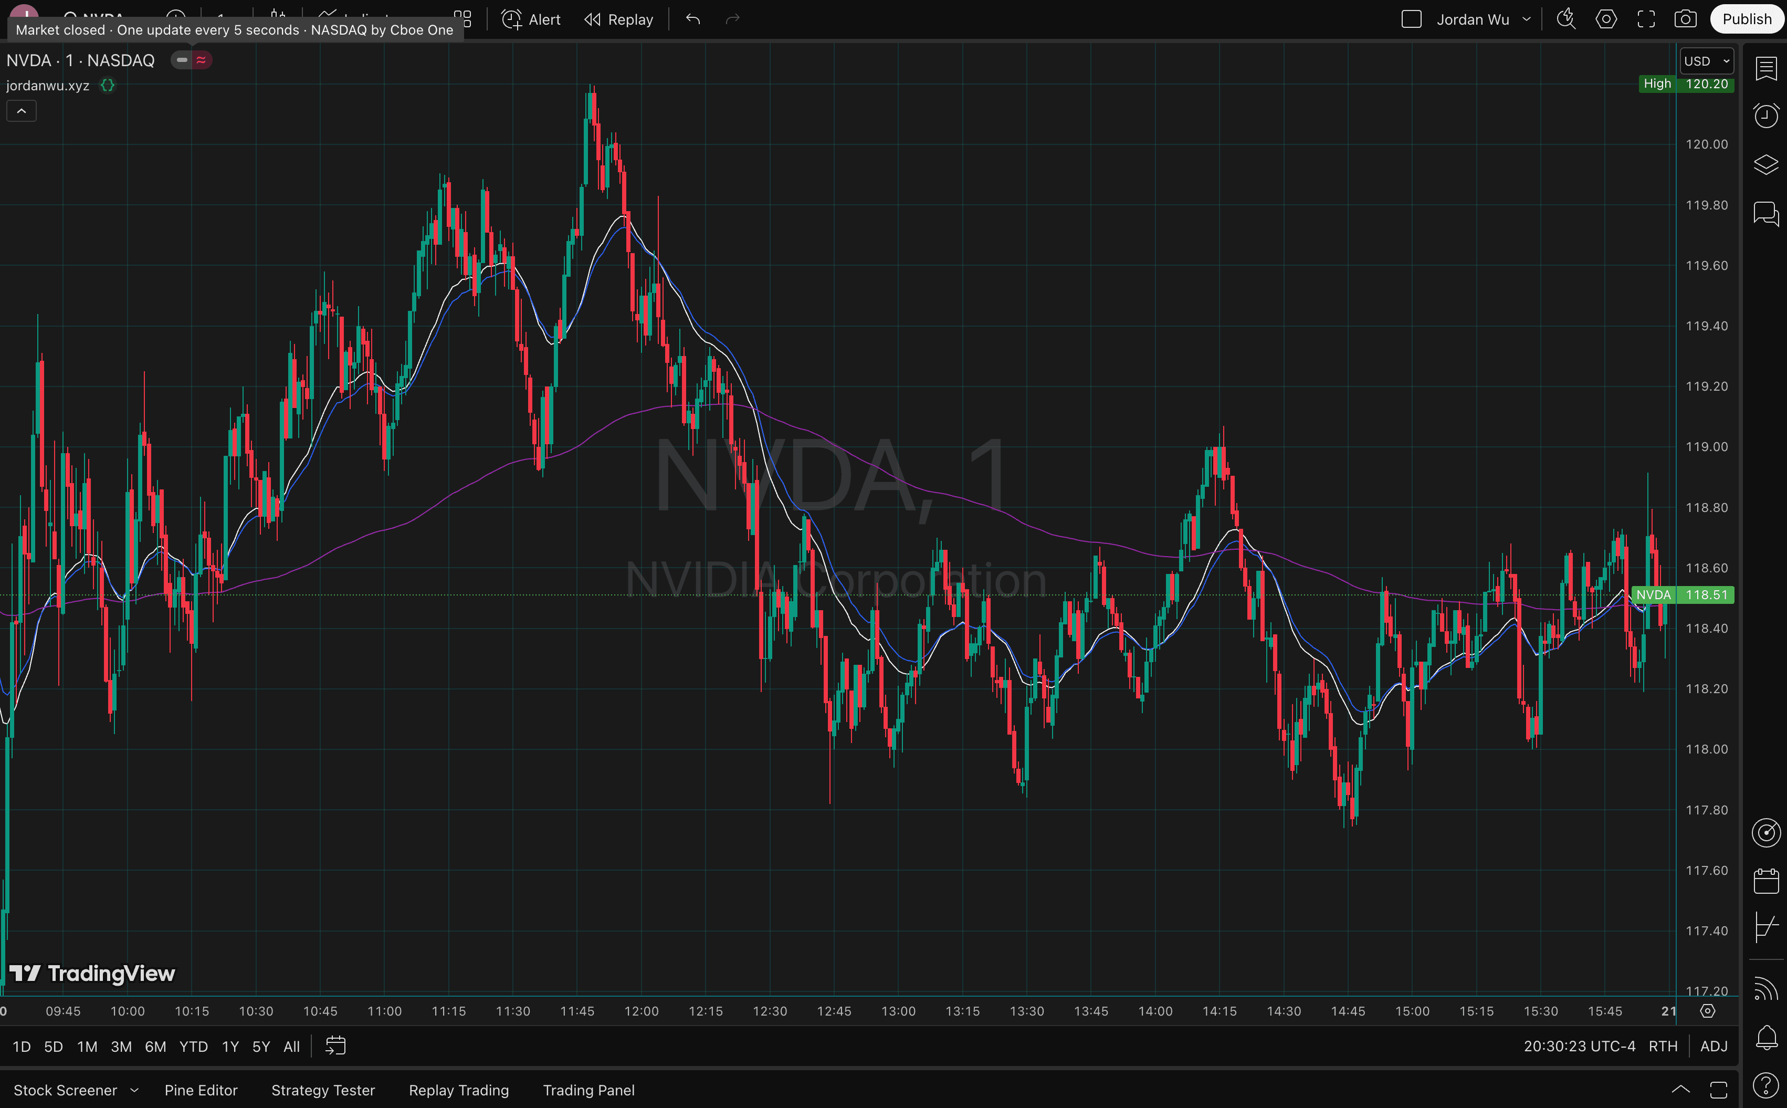Image resolution: width=1787 pixels, height=1108 pixels.
Task: Toggle ADJ adjusted data
Action: [1713, 1046]
